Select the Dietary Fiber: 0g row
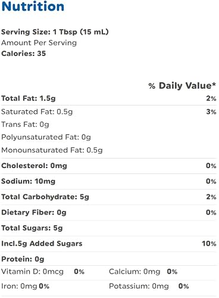 tap(109, 212)
